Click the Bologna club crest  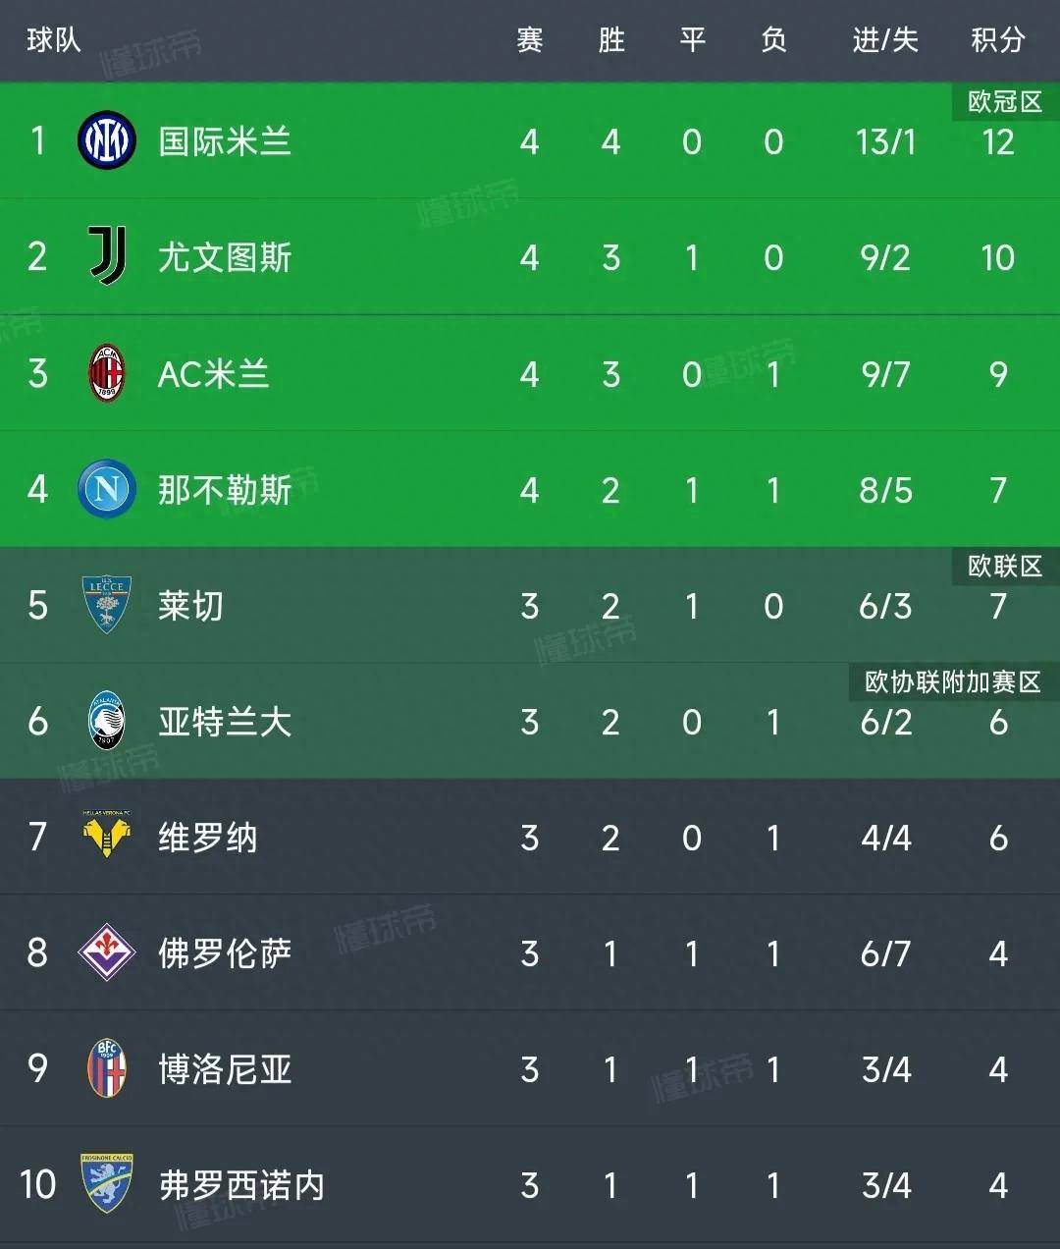pyautogui.click(x=105, y=1069)
